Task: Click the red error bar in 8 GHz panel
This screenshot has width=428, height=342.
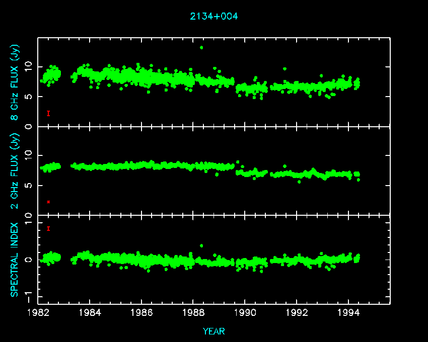Action: click(x=48, y=114)
